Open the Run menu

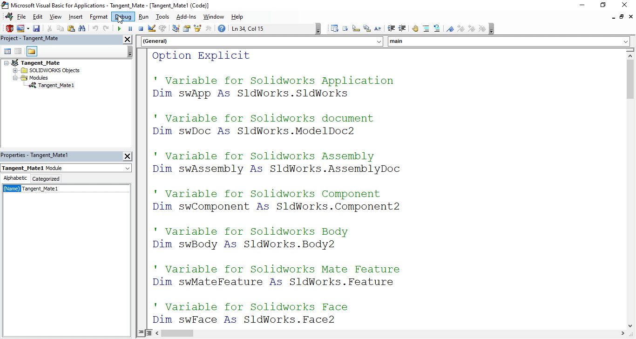coord(143,17)
